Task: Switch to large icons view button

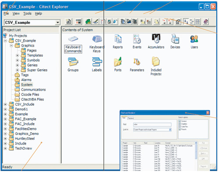Action: (186, 22)
